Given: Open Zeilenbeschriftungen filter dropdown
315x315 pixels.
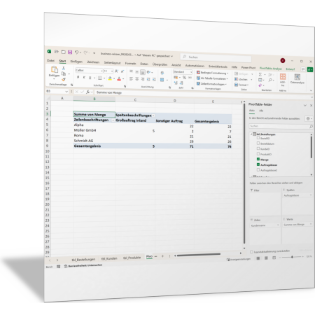Looking at the screenshot, I should click(x=113, y=120).
